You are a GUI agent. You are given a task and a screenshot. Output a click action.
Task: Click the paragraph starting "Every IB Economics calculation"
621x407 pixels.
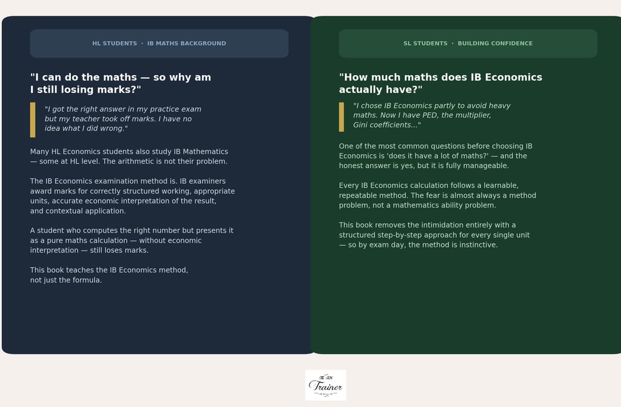(437, 195)
